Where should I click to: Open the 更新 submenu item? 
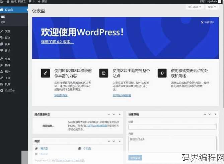(x=3, y=22)
